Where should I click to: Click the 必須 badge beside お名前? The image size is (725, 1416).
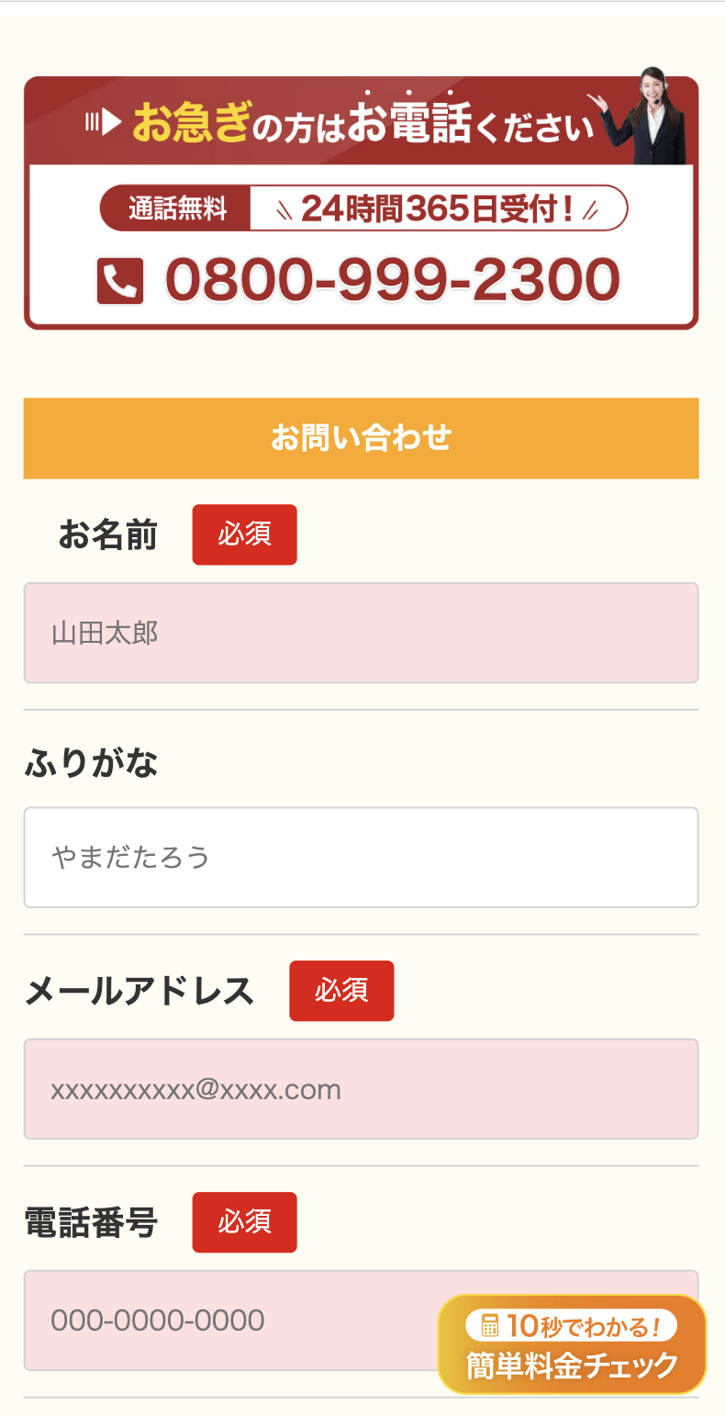[x=244, y=534]
